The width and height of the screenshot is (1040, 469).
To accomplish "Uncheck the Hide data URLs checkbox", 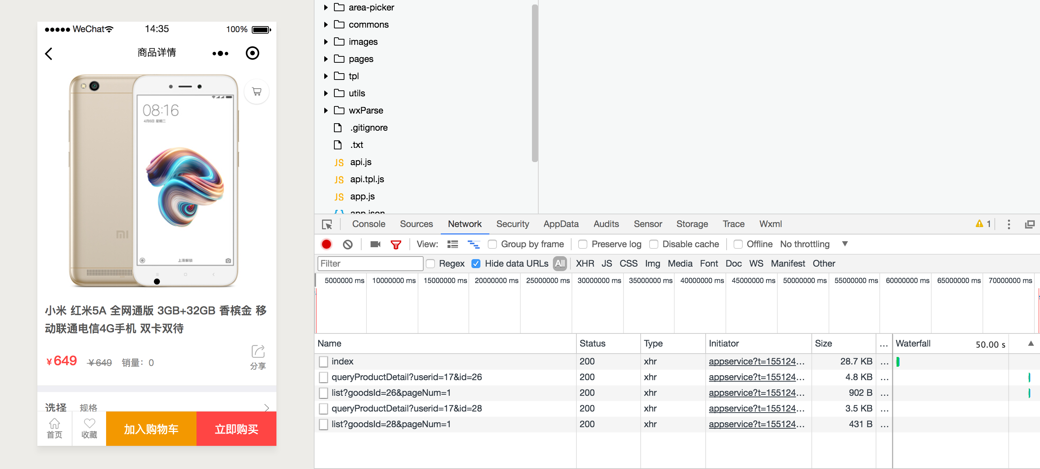I will 476,264.
